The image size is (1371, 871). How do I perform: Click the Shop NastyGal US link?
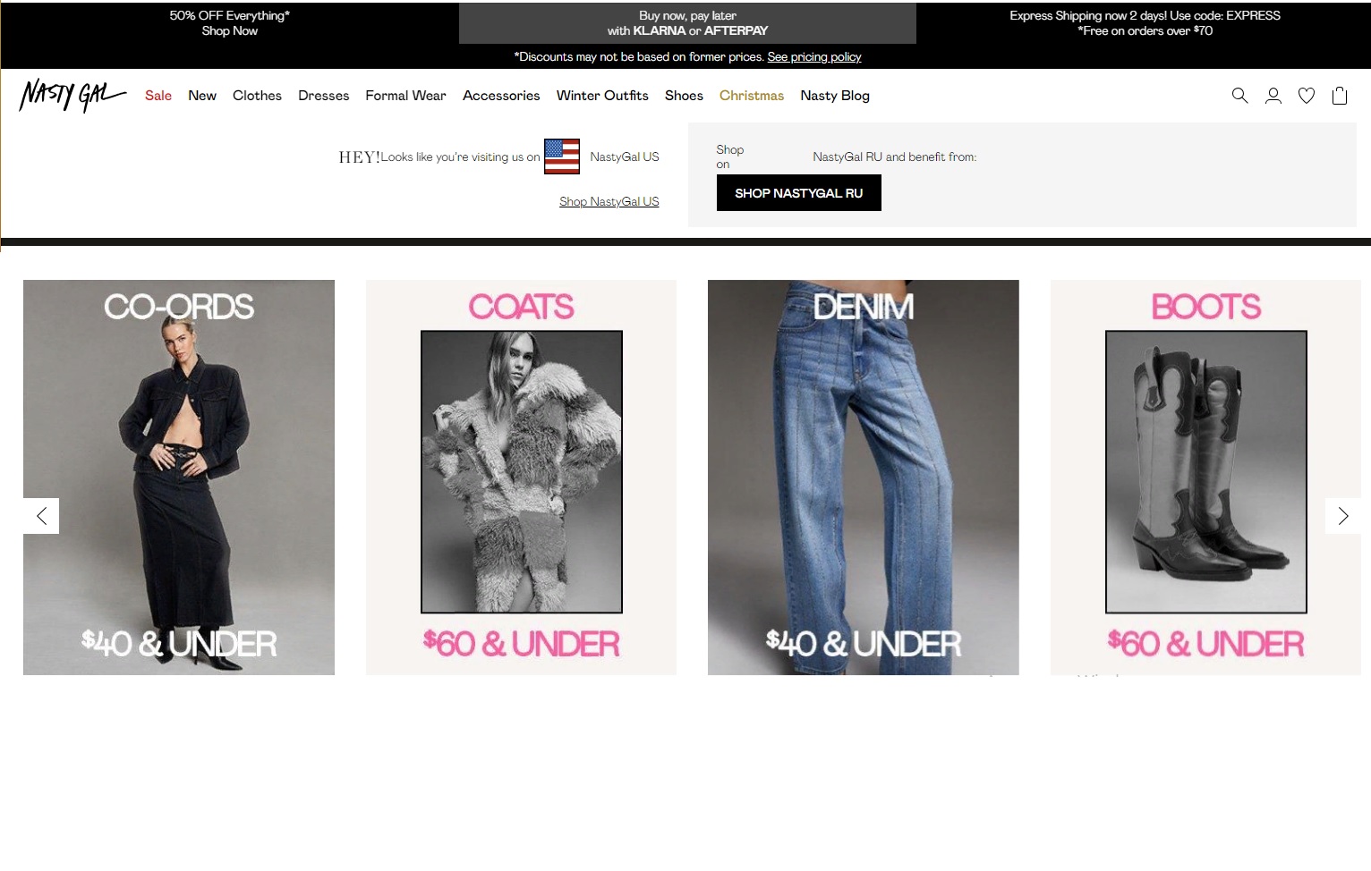(x=609, y=201)
